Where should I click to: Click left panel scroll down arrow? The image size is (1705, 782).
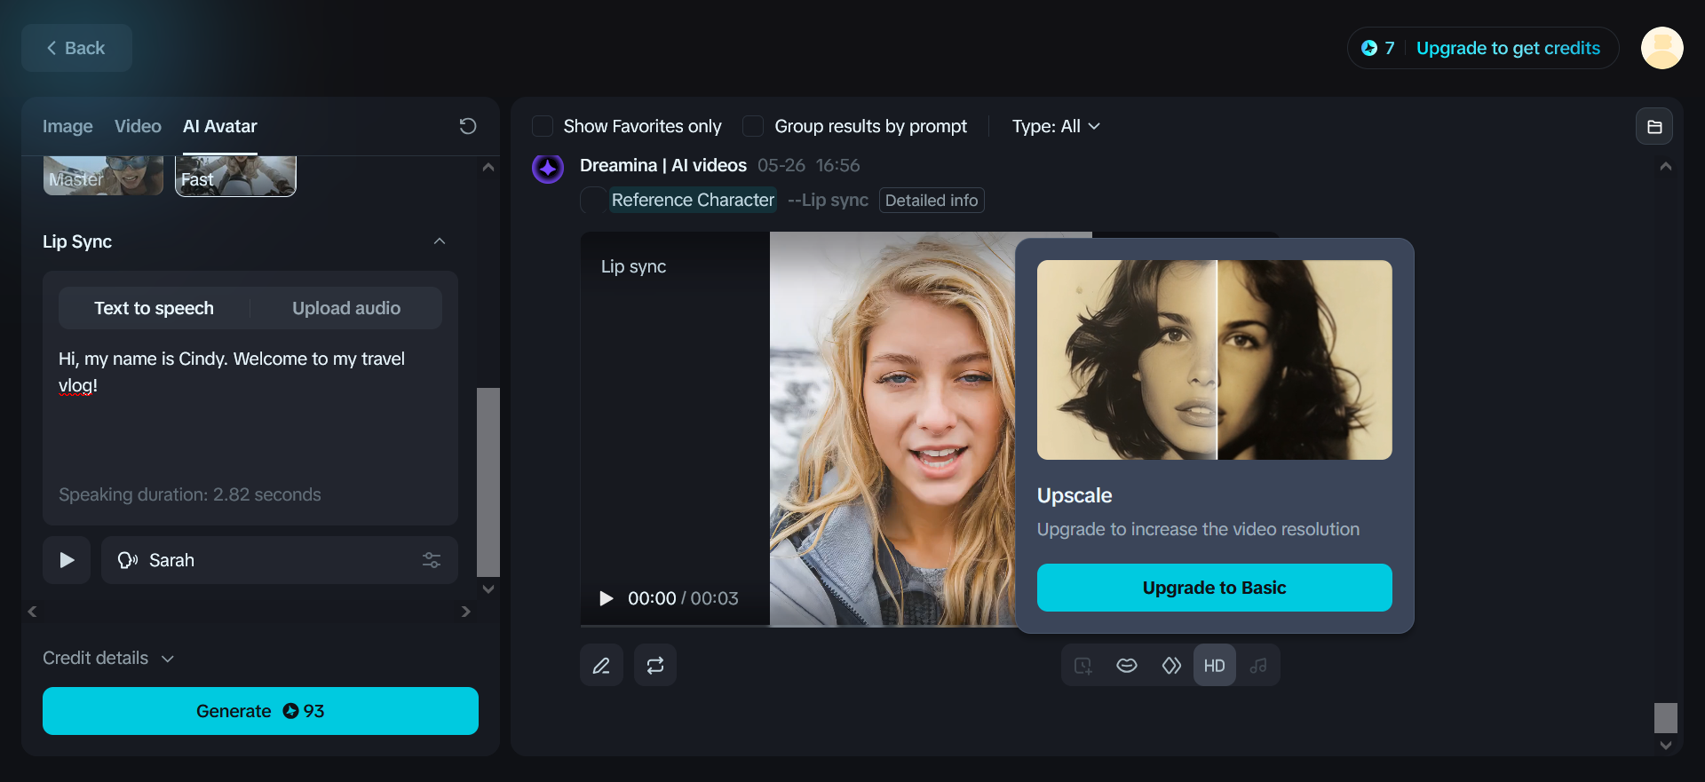pos(488,588)
